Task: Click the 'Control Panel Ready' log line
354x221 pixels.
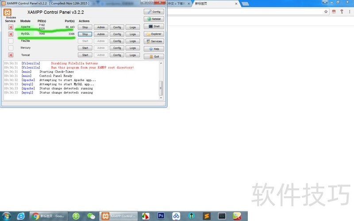Action: tap(56, 76)
